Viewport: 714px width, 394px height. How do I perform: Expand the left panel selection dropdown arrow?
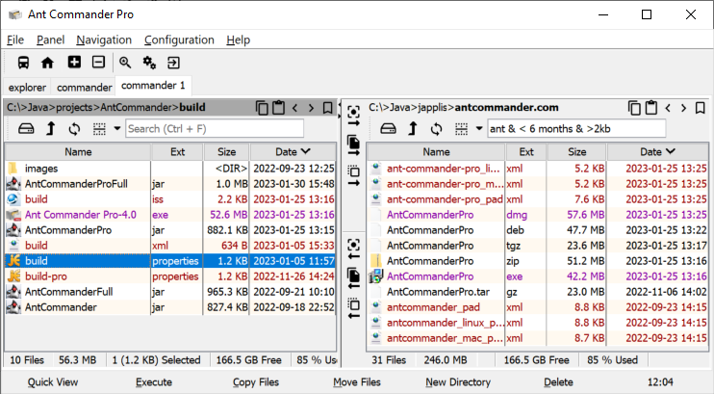point(117,128)
